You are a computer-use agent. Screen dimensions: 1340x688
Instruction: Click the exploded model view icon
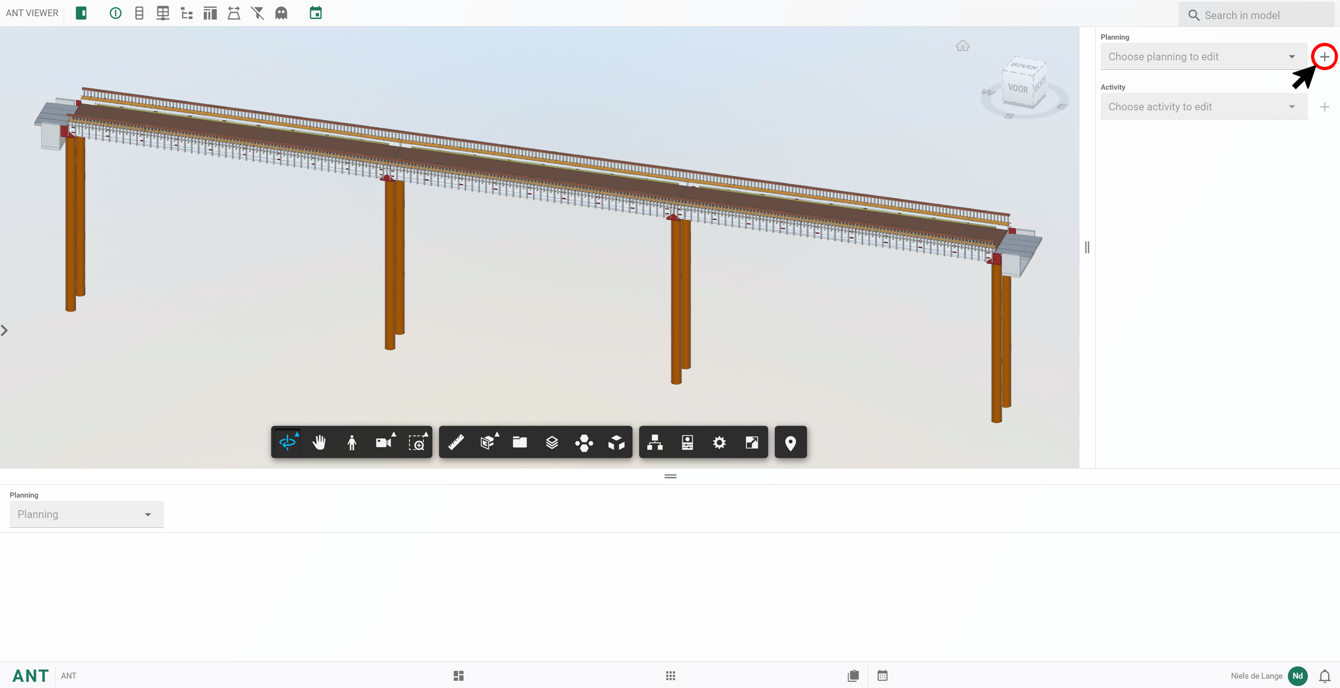point(616,442)
